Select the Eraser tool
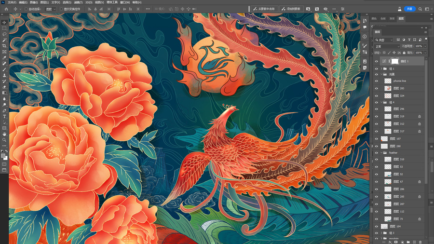Viewport: 434px width, 244px height. (4, 87)
